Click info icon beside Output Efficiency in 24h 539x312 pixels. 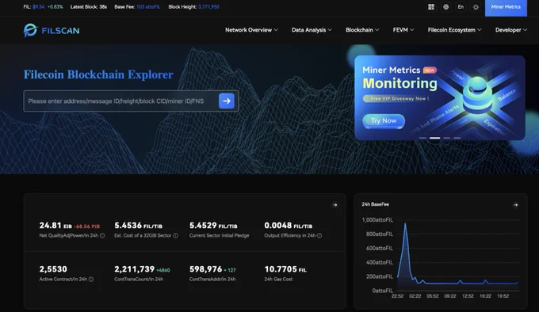(x=319, y=235)
